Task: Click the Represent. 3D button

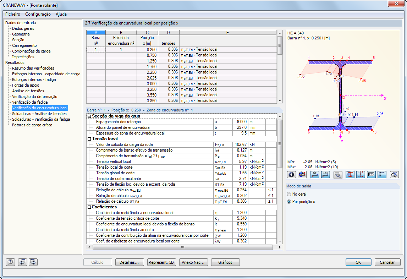Action: (x=161, y=262)
